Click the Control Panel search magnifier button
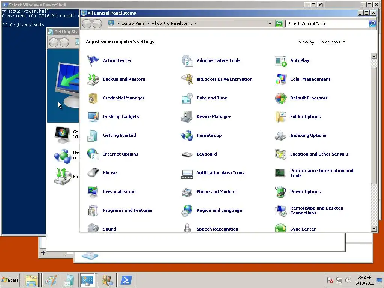This screenshot has width=384, height=288. 372,24
